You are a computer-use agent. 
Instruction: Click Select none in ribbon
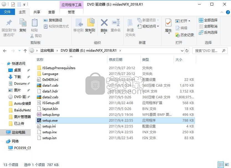[208, 26]
